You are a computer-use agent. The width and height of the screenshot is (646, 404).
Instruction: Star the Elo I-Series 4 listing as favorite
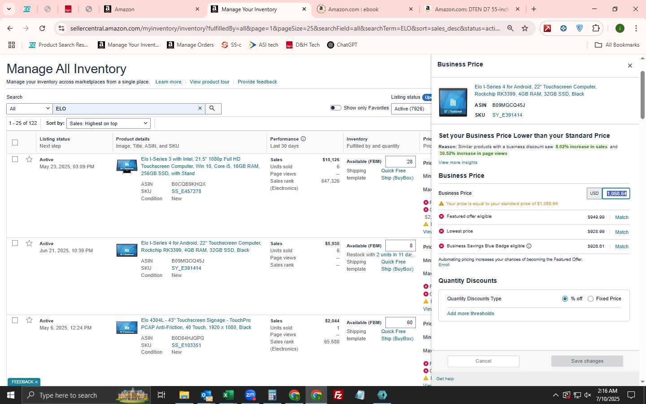(x=29, y=243)
